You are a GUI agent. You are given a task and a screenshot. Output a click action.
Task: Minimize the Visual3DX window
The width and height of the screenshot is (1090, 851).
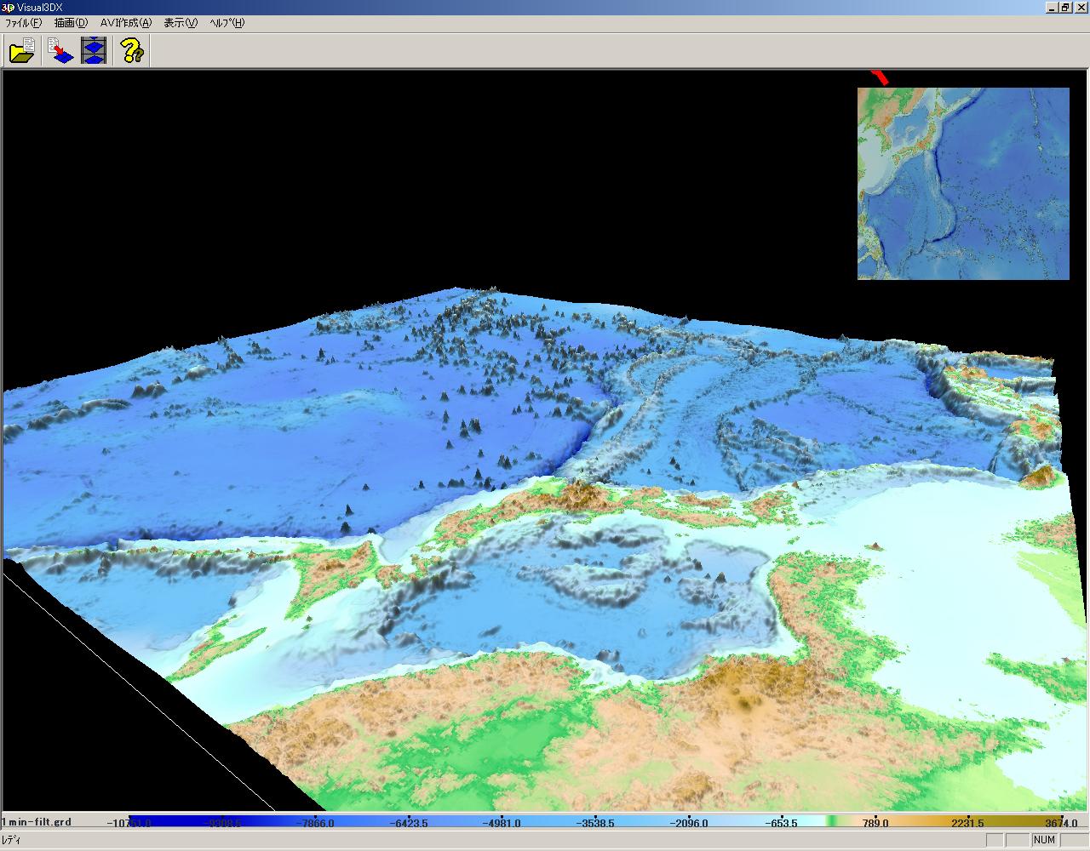(1052, 7)
